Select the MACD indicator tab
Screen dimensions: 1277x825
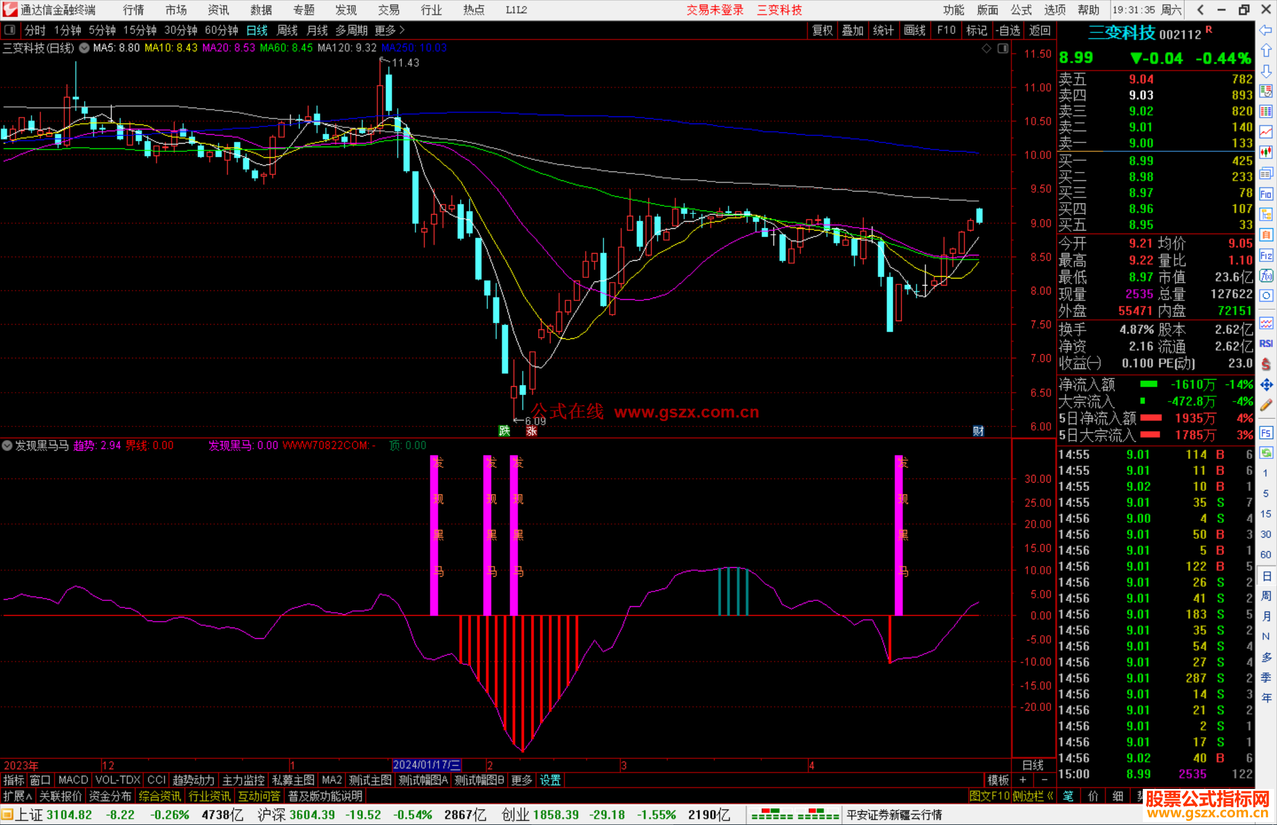[x=73, y=780]
